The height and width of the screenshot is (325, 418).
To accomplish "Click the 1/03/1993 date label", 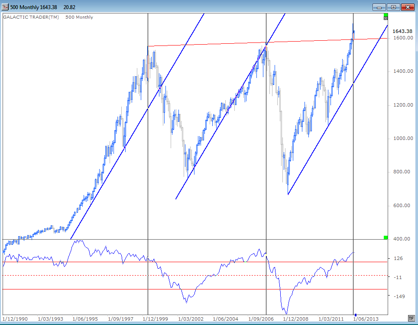I will 50,319.
